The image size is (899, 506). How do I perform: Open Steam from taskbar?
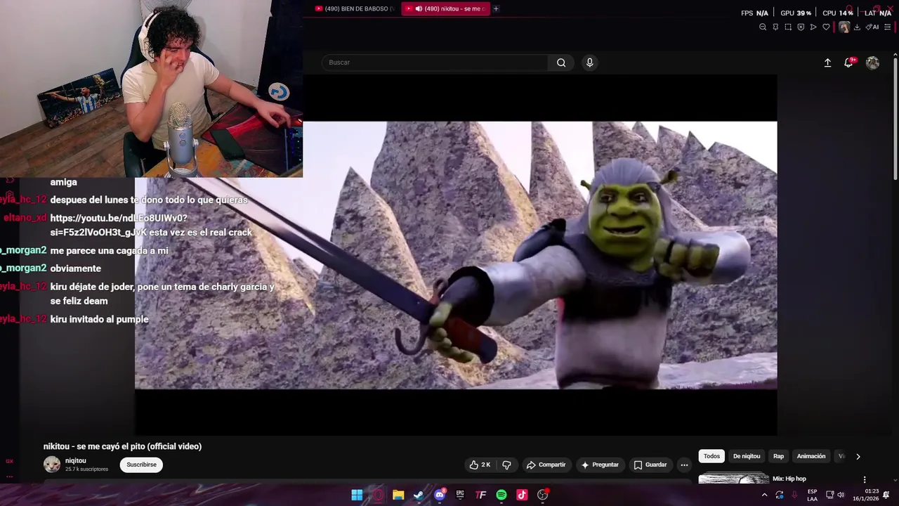tap(419, 495)
